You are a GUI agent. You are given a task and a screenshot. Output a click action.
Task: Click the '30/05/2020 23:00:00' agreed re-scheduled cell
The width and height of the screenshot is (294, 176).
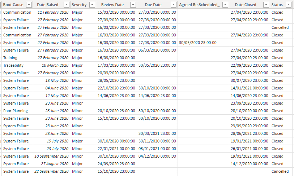[203, 43]
